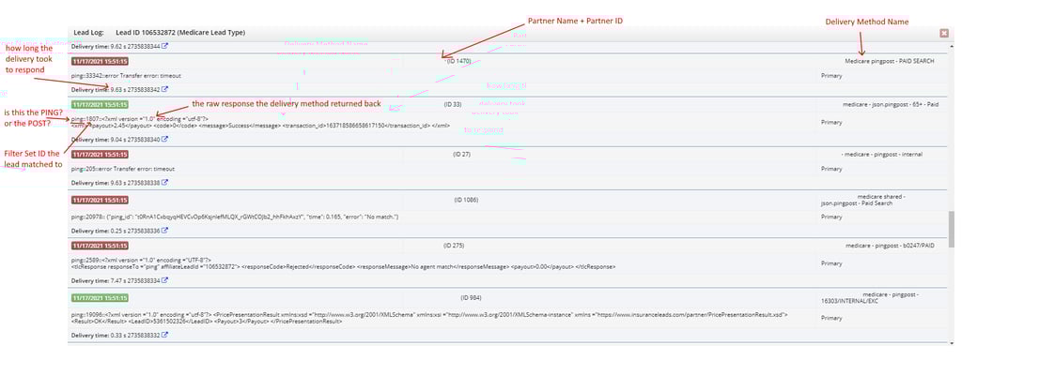Close the Lead Log dialog
Screen dimensions: 1039x375
(943, 32)
